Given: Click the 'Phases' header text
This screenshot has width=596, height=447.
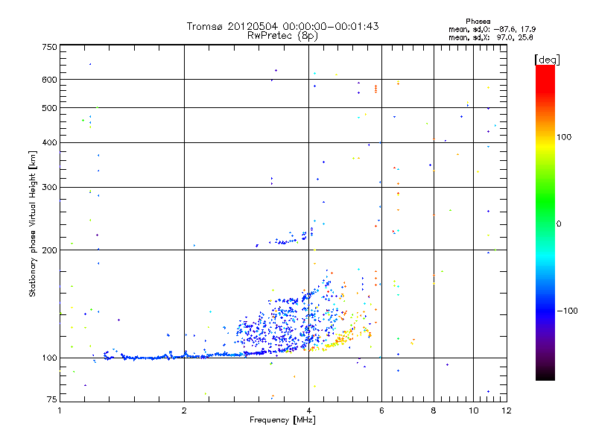Looking at the screenshot, I should pyautogui.click(x=478, y=22).
